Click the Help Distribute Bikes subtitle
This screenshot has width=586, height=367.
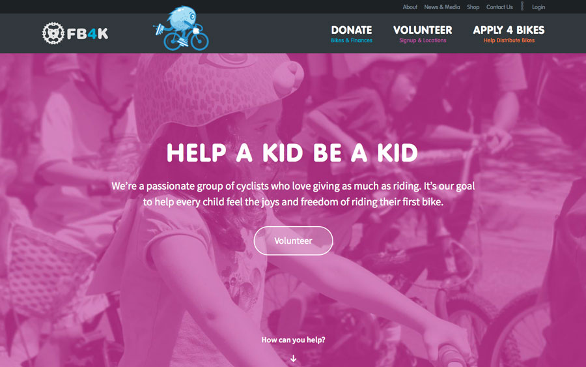[509, 40]
